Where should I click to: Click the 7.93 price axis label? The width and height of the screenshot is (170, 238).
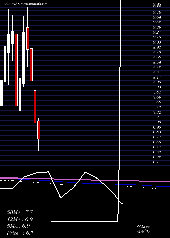click(x=157, y=87)
